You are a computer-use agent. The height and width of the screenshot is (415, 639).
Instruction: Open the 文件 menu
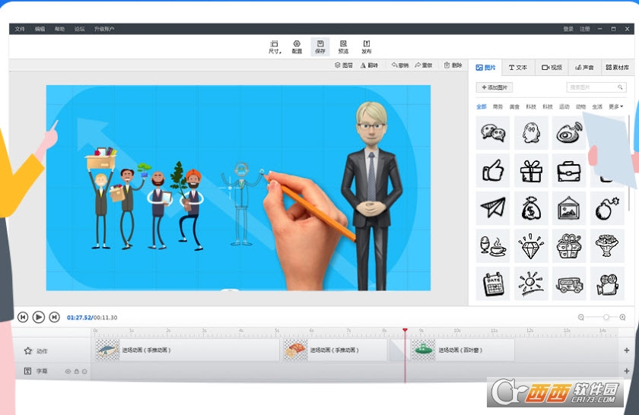coord(20,29)
